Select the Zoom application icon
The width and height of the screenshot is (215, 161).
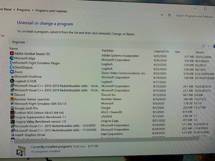pyautogui.click(x=12, y=72)
